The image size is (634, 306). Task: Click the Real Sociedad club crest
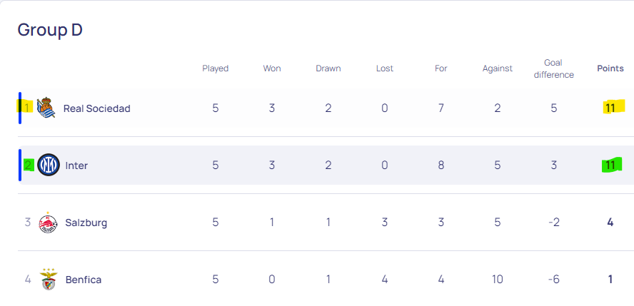point(46,108)
